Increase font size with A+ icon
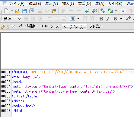The height and width of the screenshot is (117, 134). (x=128, y=19)
